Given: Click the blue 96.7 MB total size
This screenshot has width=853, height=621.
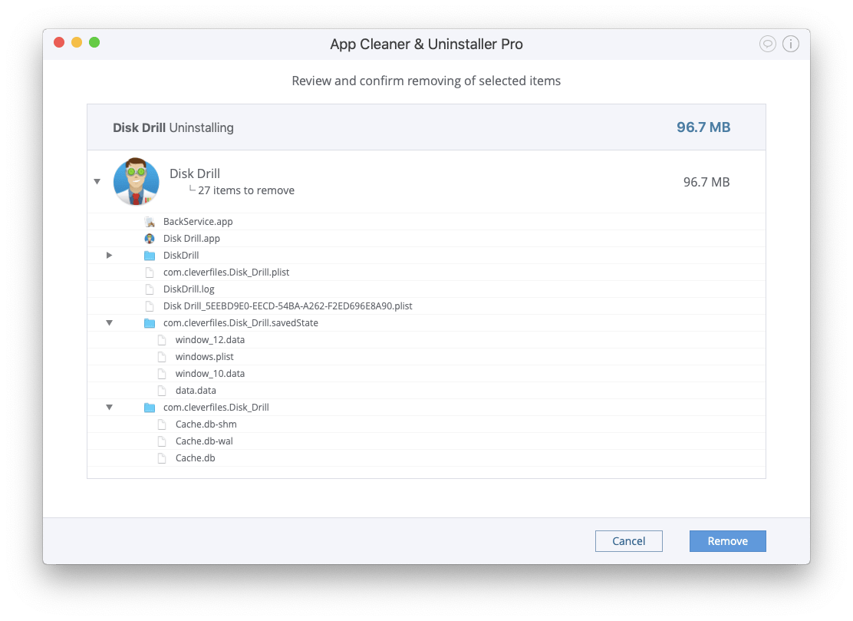Looking at the screenshot, I should [x=703, y=127].
